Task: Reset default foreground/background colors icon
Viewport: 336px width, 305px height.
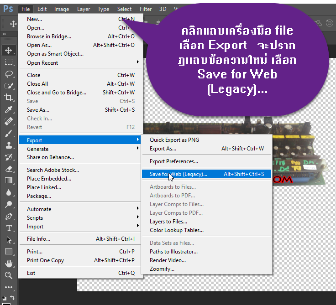Action: (x=4, y=298)
